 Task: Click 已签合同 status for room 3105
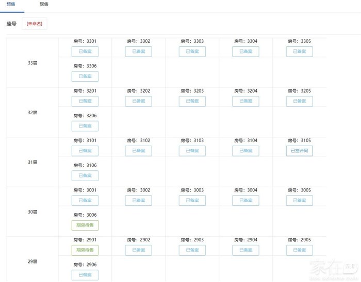pyautogui.click(x=299, y=151)
